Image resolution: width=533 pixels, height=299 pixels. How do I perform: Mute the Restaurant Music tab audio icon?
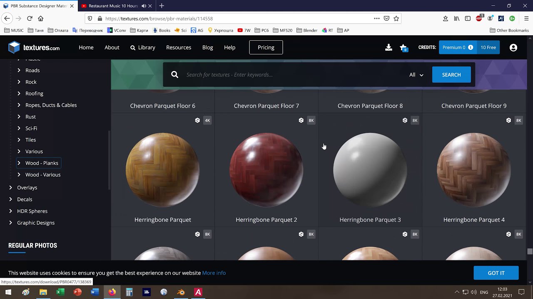pos(144,6)
